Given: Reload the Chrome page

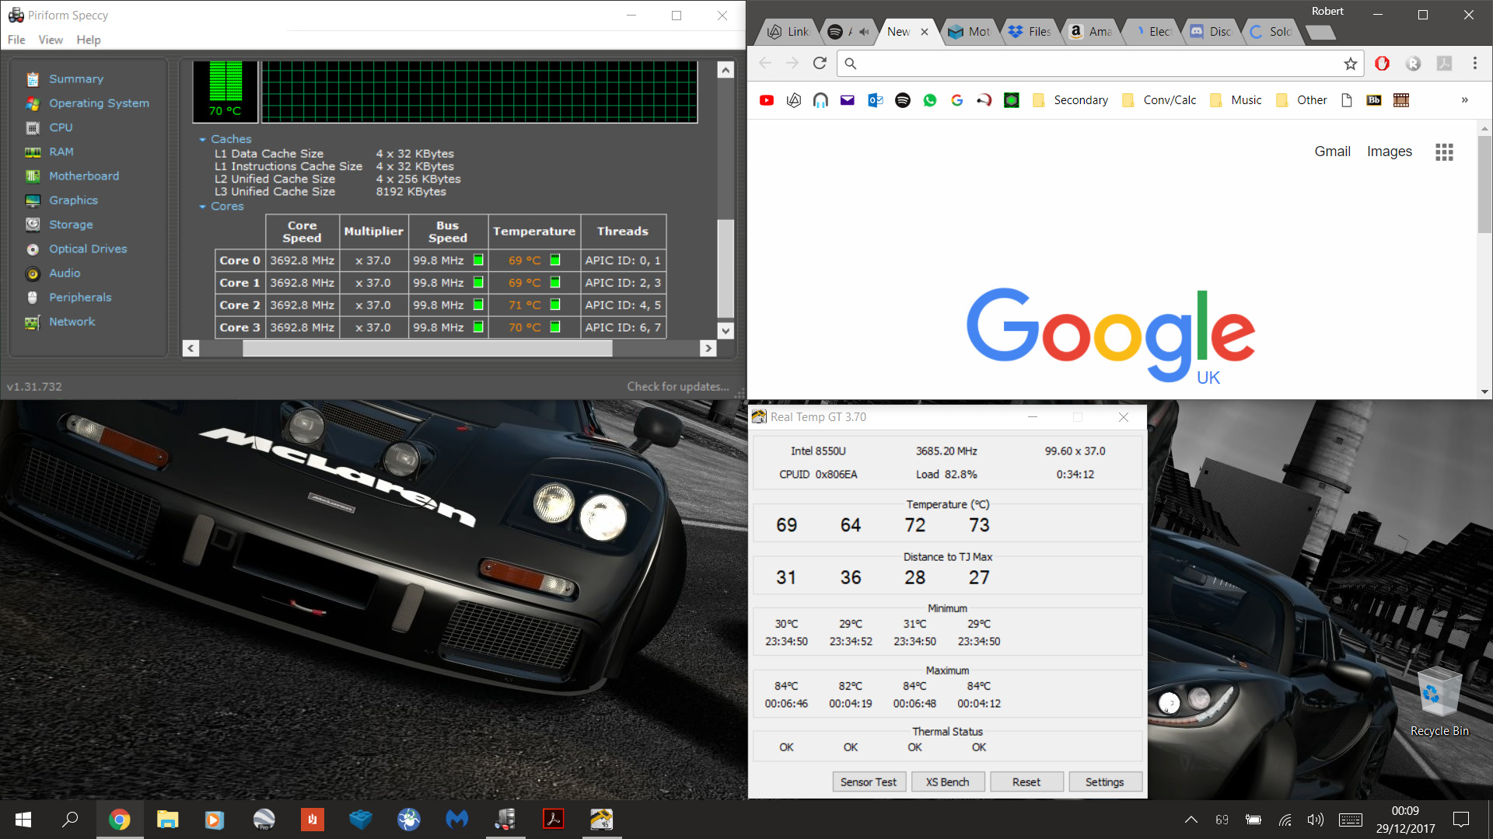Looking at the screenshot, I should tap(820, 64).
